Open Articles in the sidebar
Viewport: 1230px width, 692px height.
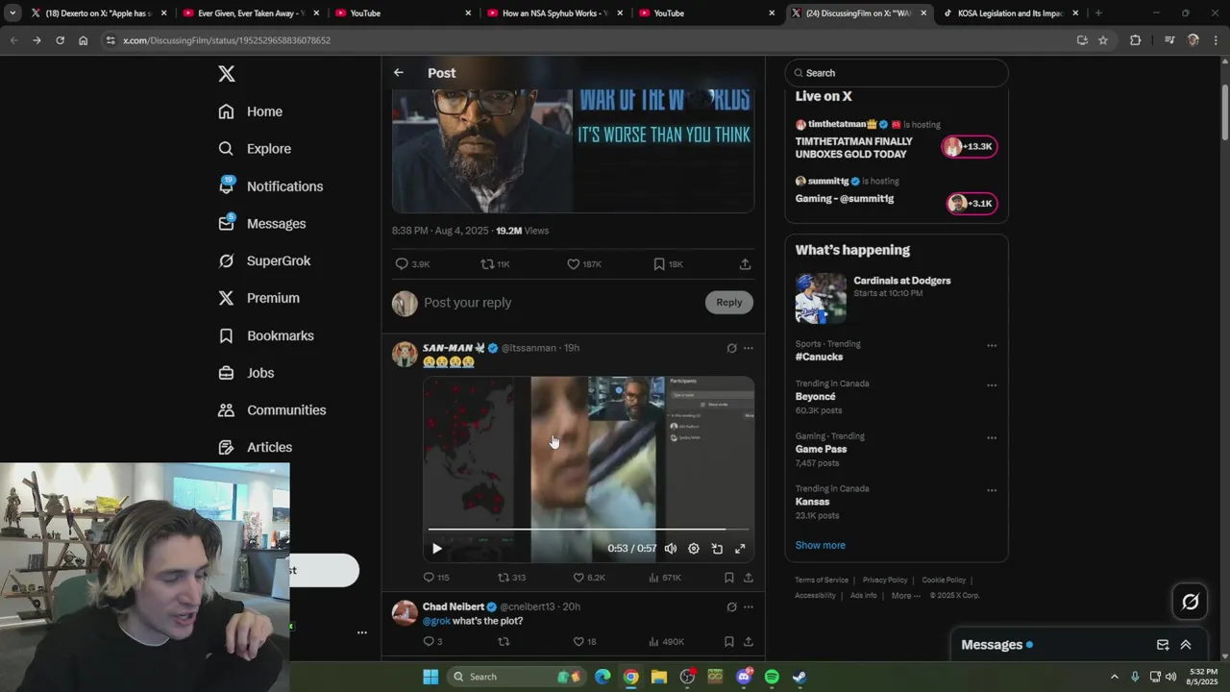pyautogui.click(x=255, y=447)
